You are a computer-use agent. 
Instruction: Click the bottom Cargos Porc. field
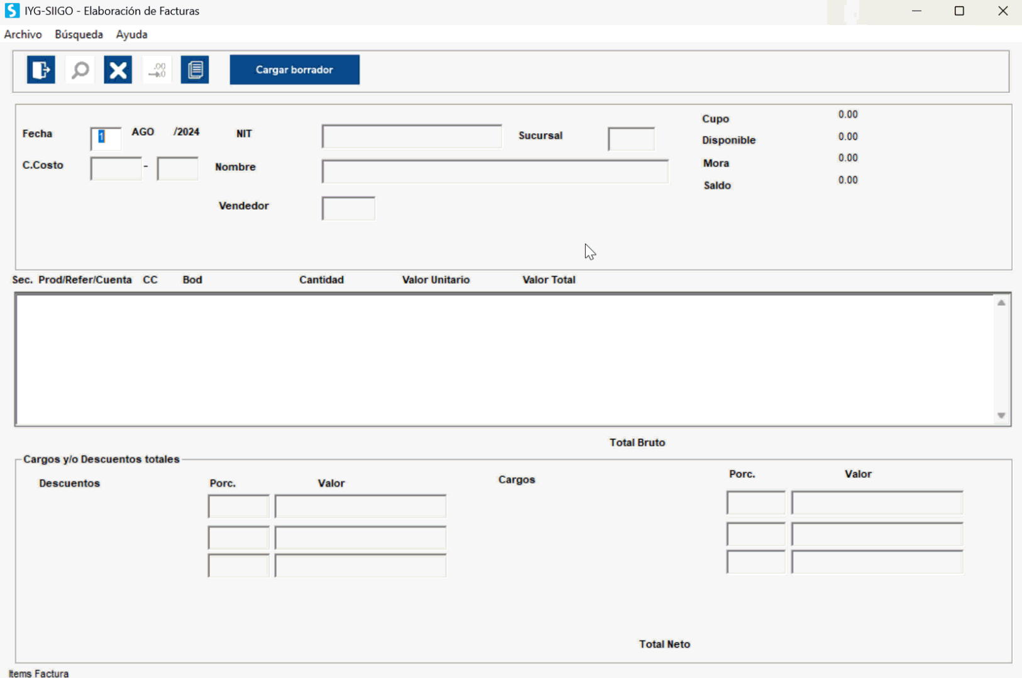[x=756, y=562]
